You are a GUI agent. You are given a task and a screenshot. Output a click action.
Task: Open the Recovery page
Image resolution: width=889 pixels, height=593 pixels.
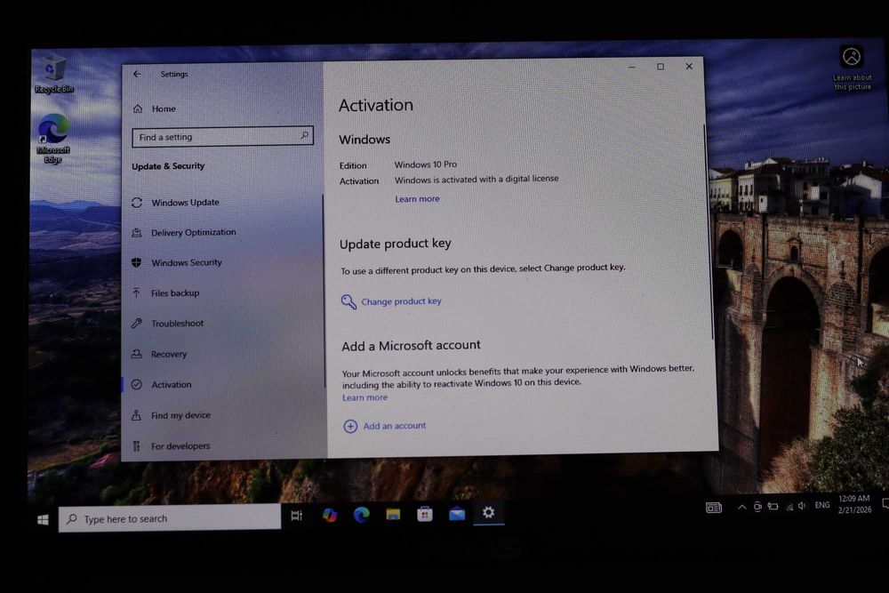coord(169,354)
